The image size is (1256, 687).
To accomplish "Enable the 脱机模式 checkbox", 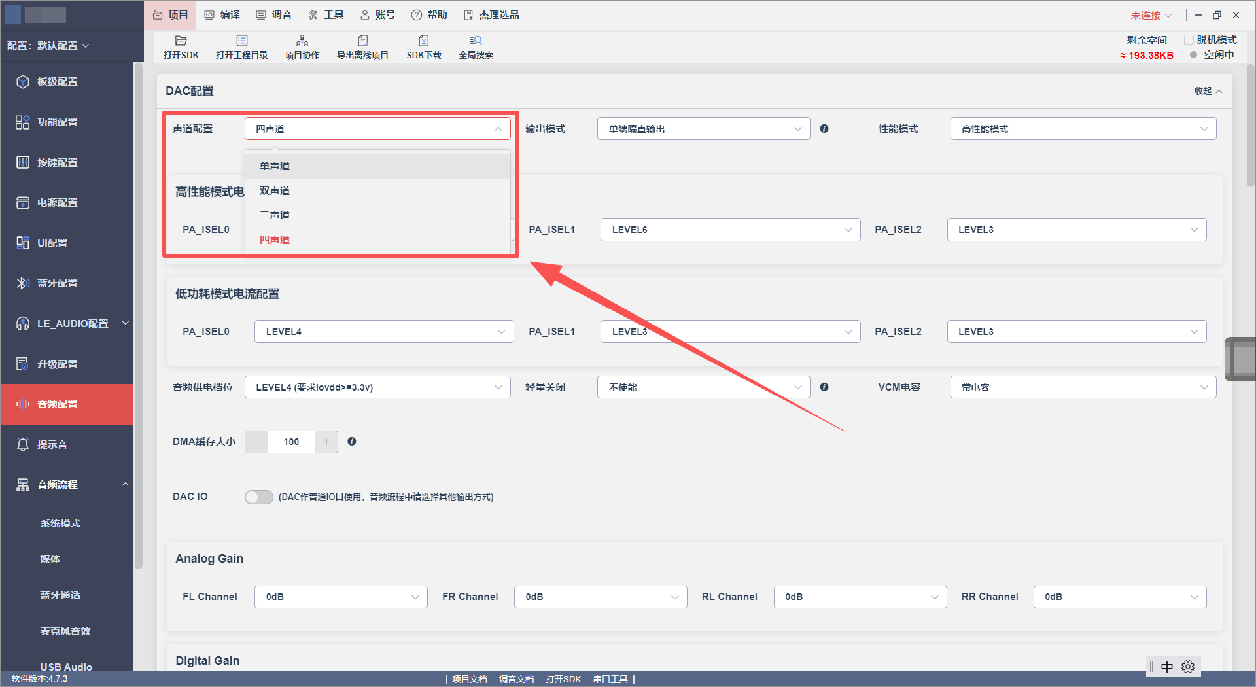I will pos(1189,40).
